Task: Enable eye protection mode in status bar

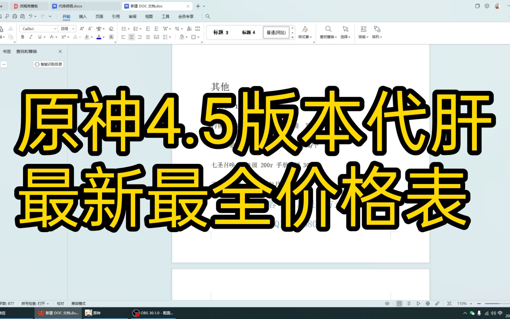Action: 387,303
